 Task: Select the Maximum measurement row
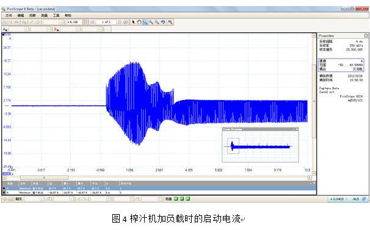tap(159, 189)
